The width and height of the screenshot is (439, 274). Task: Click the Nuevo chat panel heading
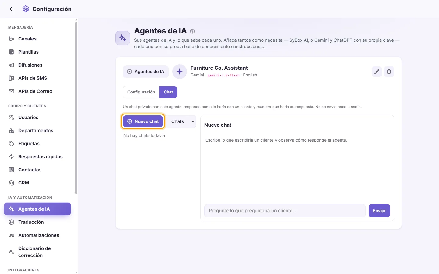pyautogui.click(x=218, y=125)
